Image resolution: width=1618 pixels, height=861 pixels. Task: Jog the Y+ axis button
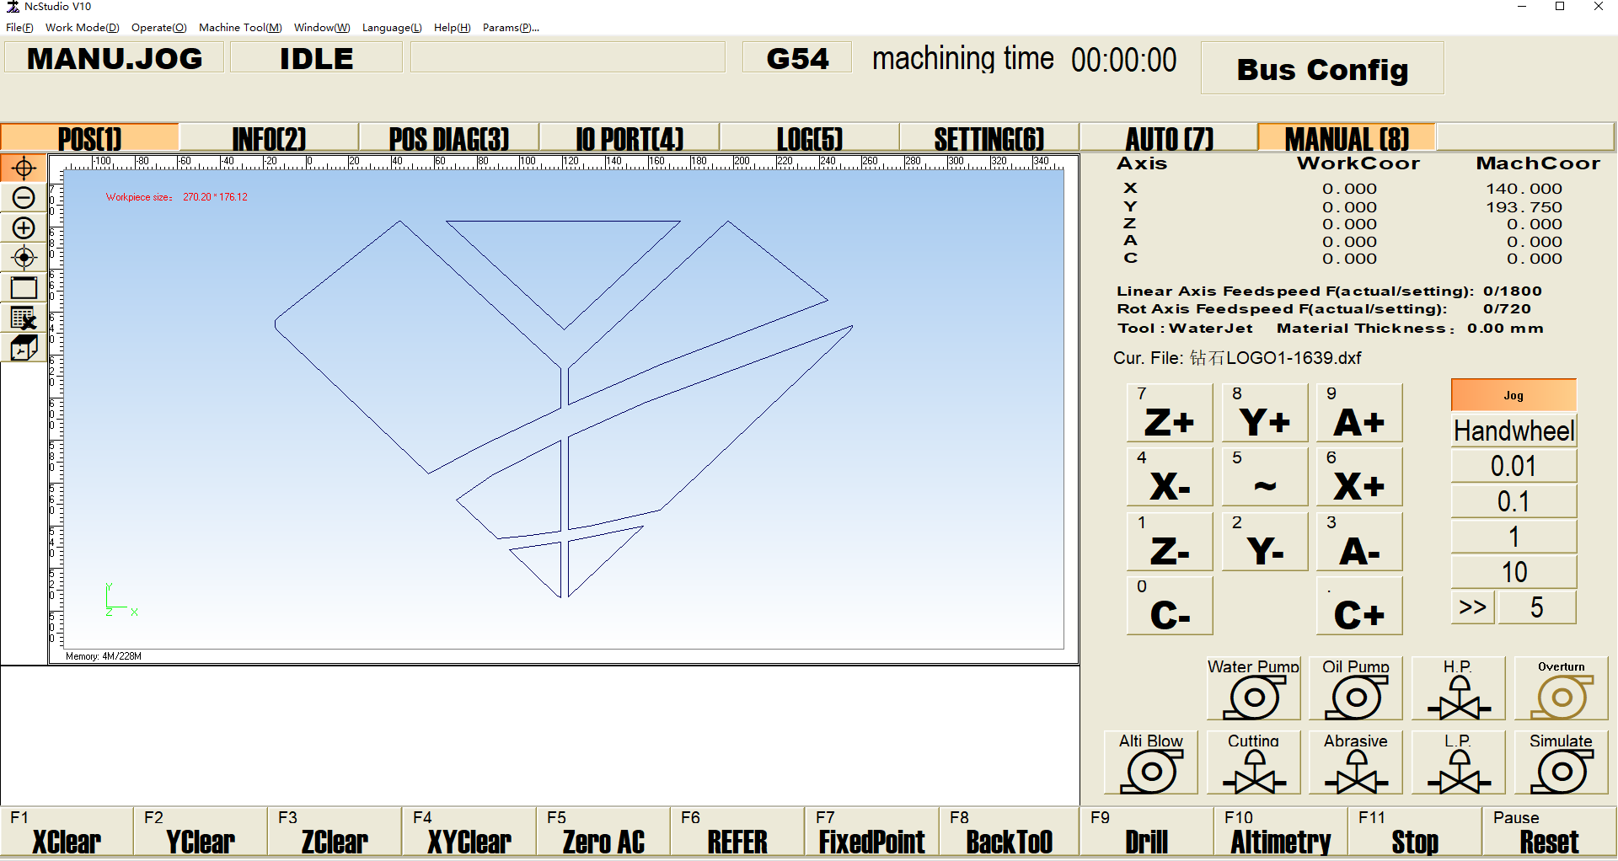click(x=1265, y=413)
